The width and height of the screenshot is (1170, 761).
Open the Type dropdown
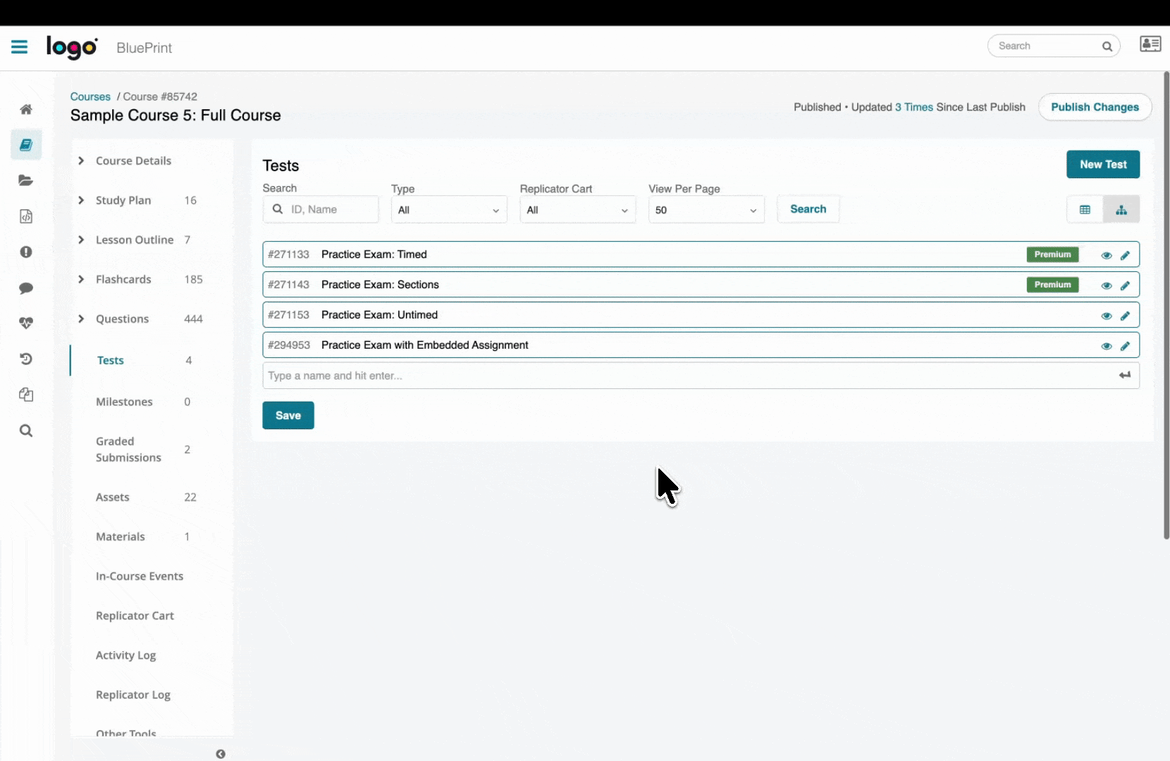pos(449,210)
